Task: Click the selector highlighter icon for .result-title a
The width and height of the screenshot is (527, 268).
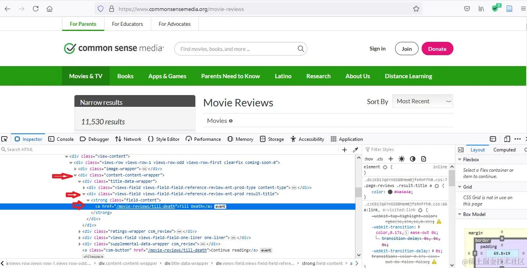Action: pyautogui.click(x=437, y=186)
